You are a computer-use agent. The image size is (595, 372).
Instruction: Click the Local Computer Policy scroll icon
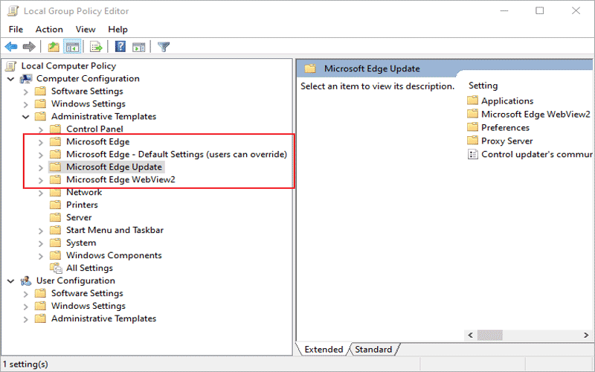(x=11, y=66)
